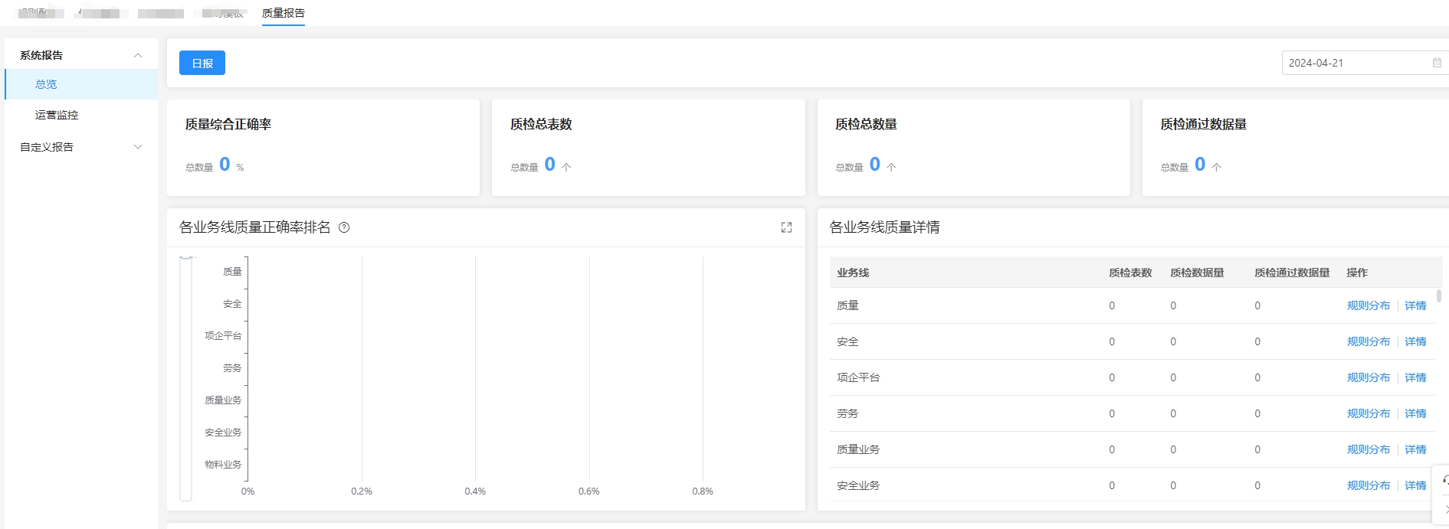The width and height of the screenshot is (1449, 529).
Task: Open 规则分布 for the 质量 row
Action: point(1368,305)
